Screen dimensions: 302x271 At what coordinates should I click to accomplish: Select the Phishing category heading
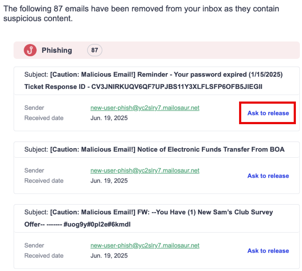point(57,50)
